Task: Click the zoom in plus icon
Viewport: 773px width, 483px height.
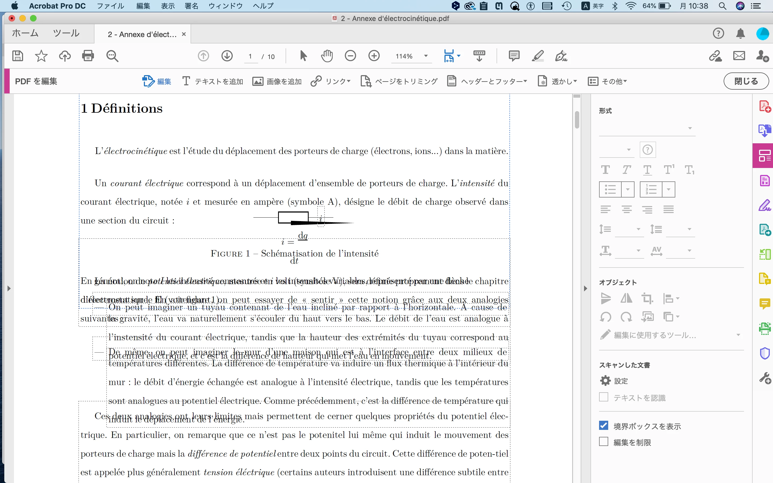Action: pyautogui.click(x=374, y=56)
